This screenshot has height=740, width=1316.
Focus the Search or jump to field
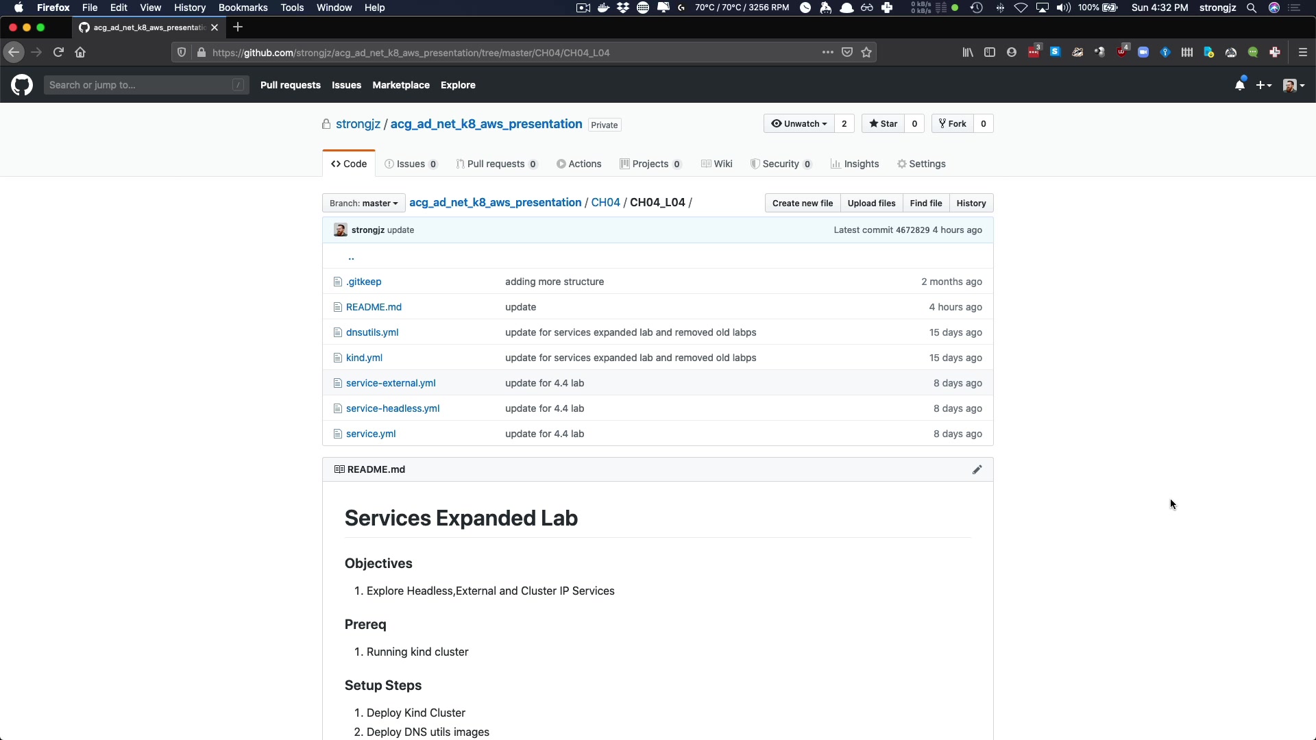click(x=145, y=85)
